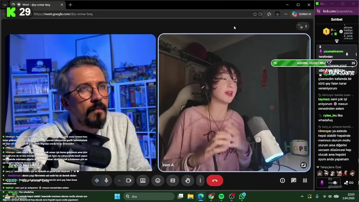Click the uzumakiremm username in pinned message
359x202 pixels.
point(333,51)
